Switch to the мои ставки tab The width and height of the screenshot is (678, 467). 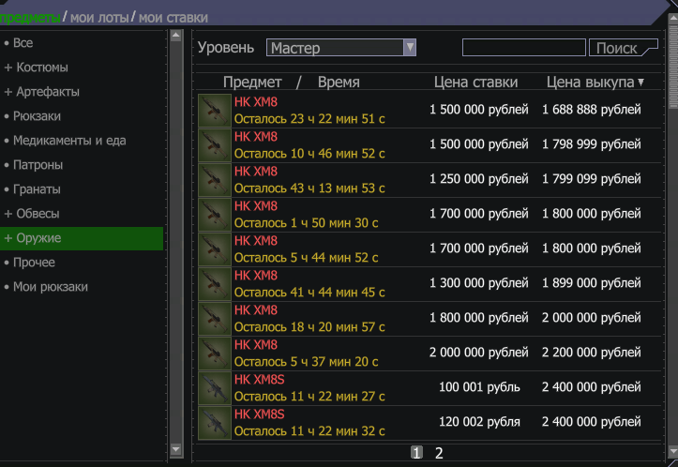173,18
